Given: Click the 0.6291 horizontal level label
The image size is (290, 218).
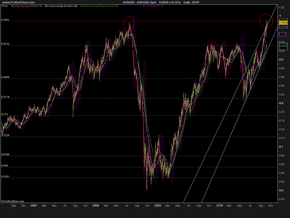Looking at the screenshot, I should 5,177.
